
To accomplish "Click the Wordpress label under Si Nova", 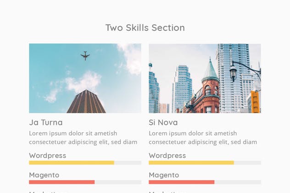I will 167,155.
